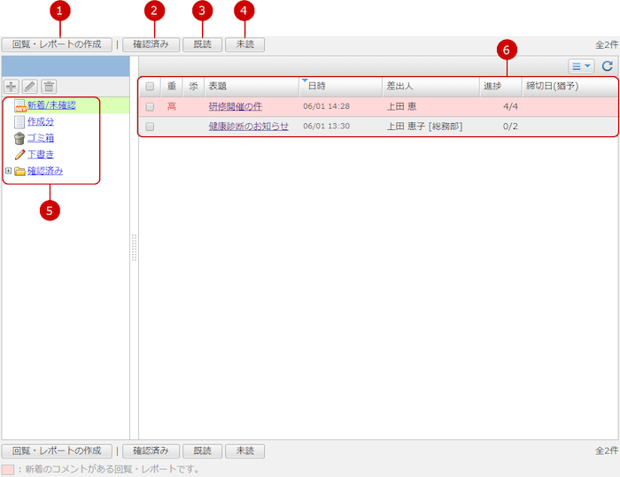This screenshot has width=620, height=477.
Task: Click the edit folder pencil icon
Action: click(x=30, y=86)
